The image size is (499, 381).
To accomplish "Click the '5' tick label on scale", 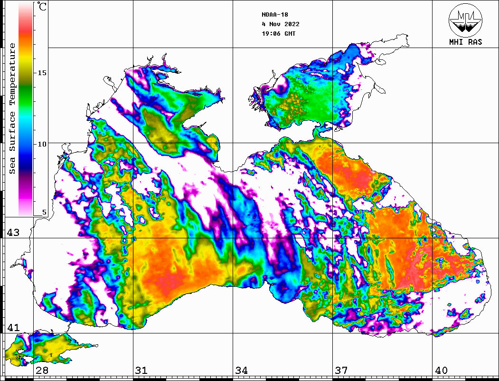I will pos(44,212).
